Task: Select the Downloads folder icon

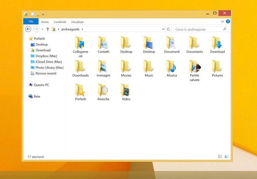Action: (80, 66)
